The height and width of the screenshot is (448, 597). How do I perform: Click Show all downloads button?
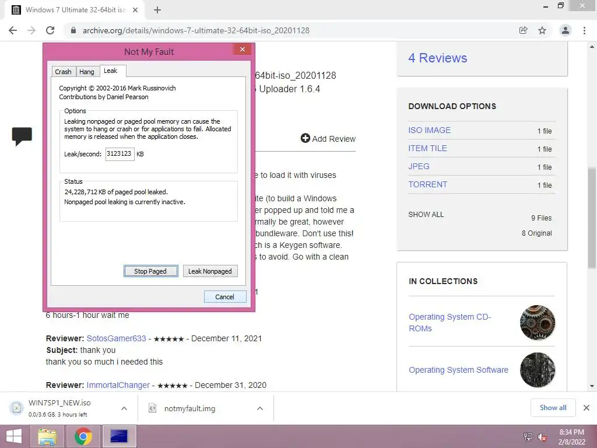pos(553,408)
